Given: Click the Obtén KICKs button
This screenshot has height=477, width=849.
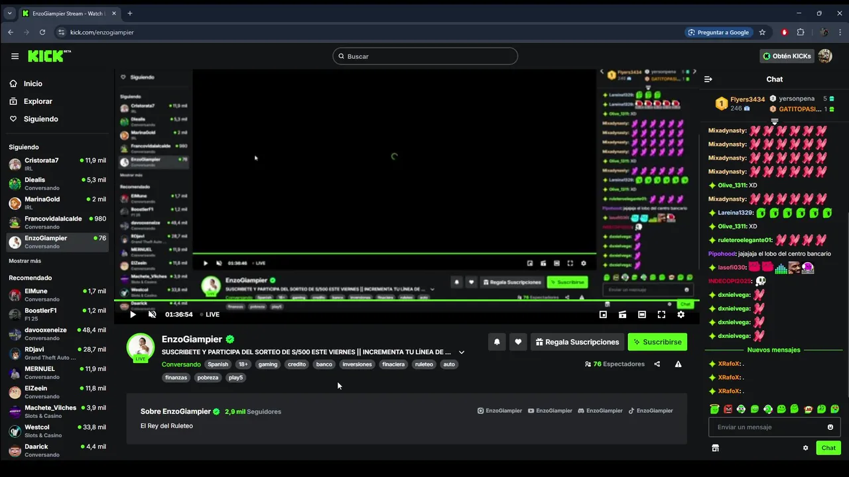Looking at the screenshot, I should tap(787, 56).
